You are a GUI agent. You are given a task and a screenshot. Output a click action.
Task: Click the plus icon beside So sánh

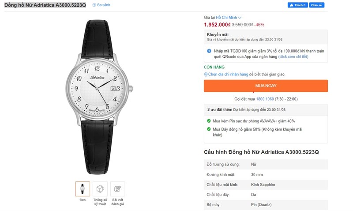[x=94, y=5]
